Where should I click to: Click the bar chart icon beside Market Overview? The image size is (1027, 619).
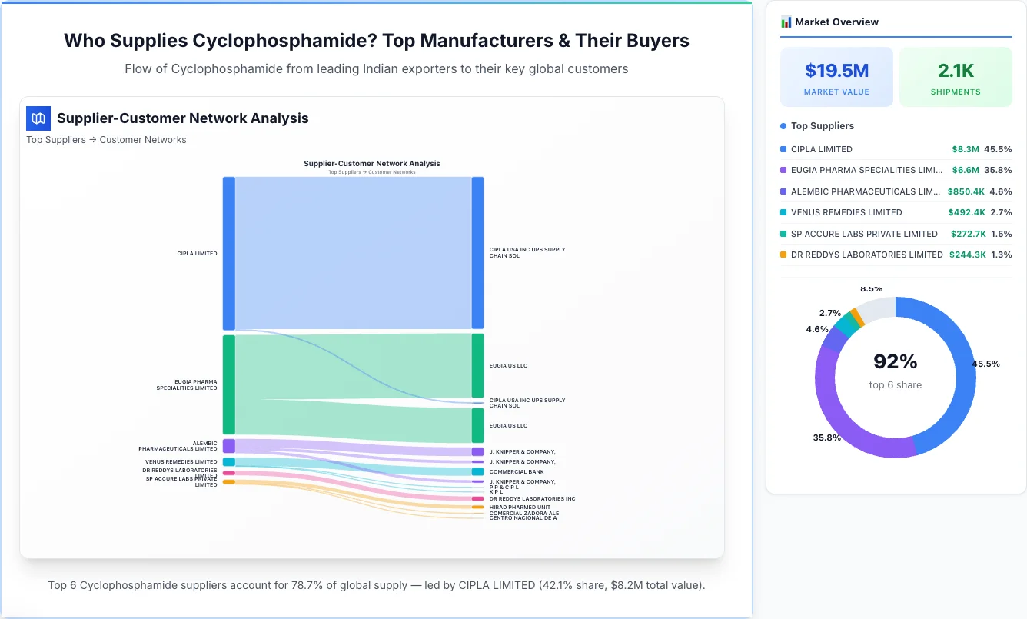(x=786, y=22)
